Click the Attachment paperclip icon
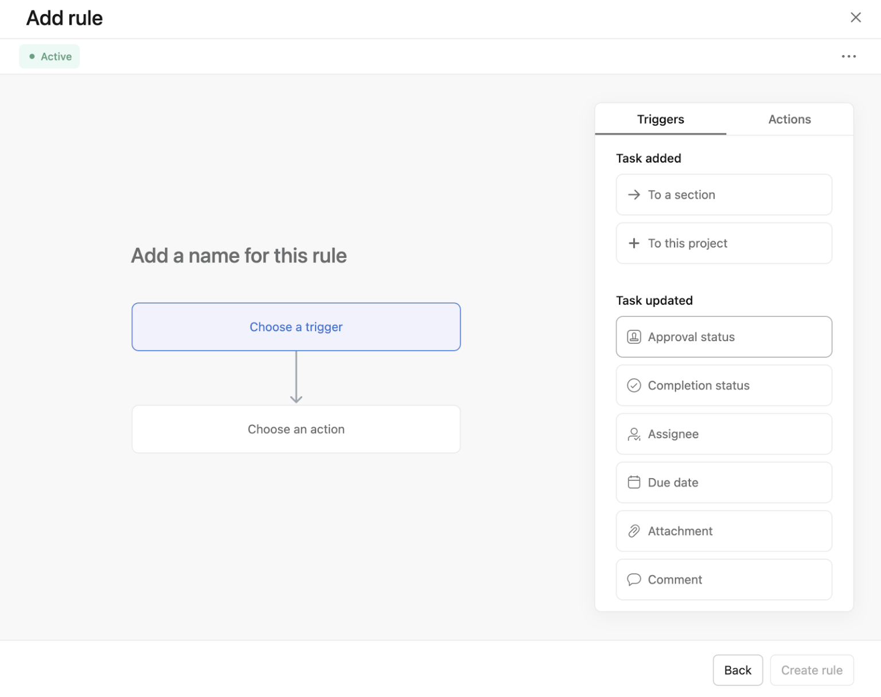 (x=634, y=531)
